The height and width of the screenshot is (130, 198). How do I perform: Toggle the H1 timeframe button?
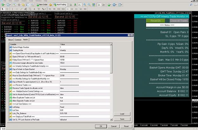tap(67, 9)
